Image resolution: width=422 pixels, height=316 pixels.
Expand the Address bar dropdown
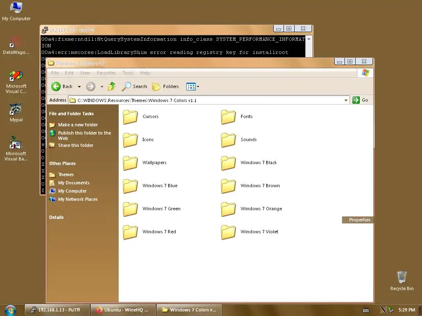(346, 100)
